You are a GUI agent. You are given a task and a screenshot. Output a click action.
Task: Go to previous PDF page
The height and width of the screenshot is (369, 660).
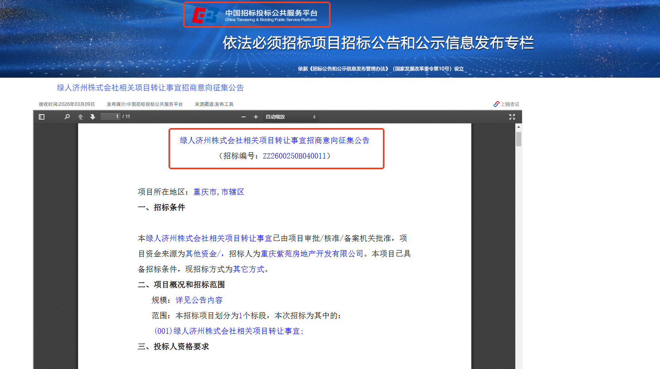pos(80,117)
